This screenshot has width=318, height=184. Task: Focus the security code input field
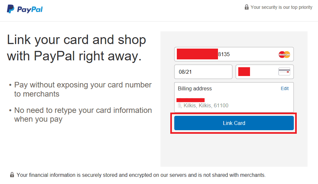tap(264, 72)
